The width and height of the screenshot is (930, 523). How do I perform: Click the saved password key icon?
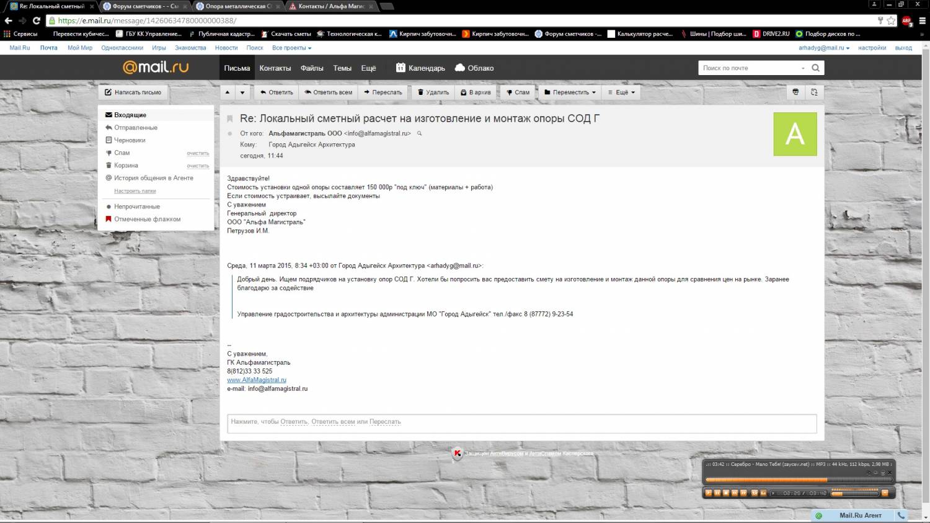880,20
